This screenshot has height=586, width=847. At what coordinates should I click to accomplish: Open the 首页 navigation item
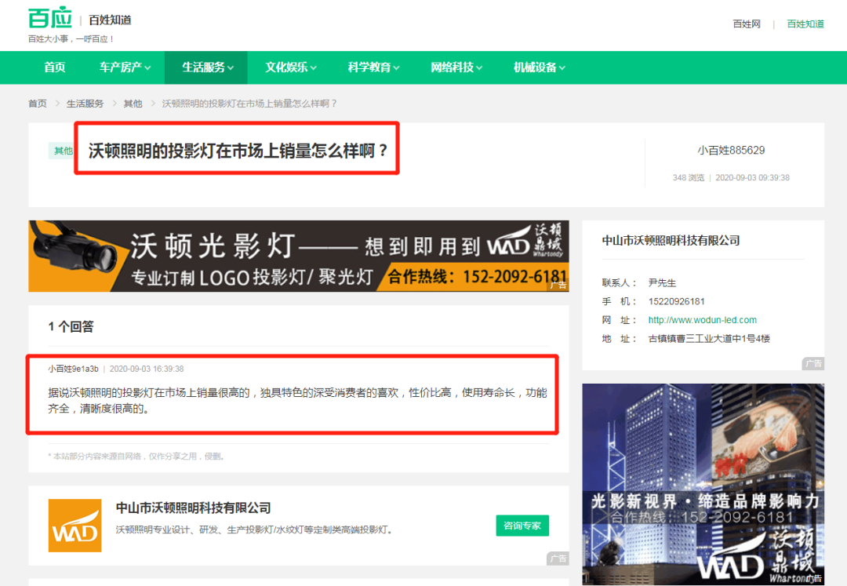(55, 67)
